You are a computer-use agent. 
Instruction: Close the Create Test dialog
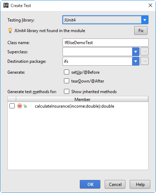[x=150, y=5]
